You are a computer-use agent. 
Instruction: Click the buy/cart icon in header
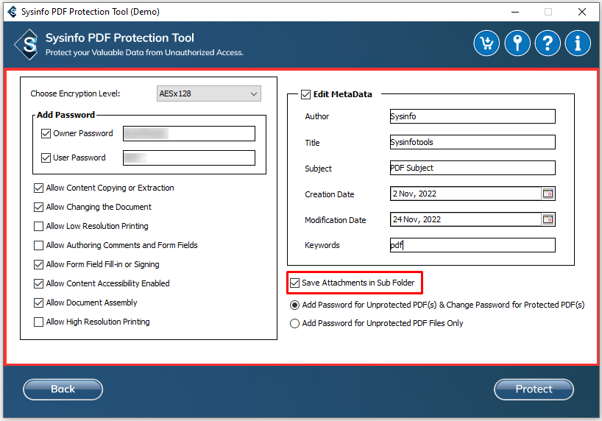pos(486,43)
